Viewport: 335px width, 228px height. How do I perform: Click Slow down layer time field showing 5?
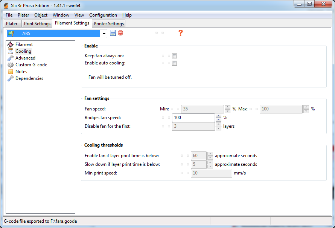tap(199, 164)
